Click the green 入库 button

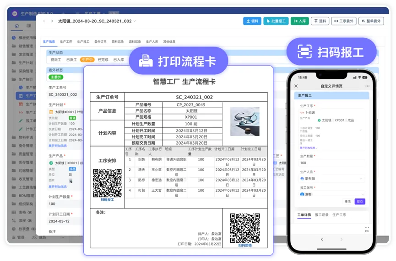pos(299,21)
